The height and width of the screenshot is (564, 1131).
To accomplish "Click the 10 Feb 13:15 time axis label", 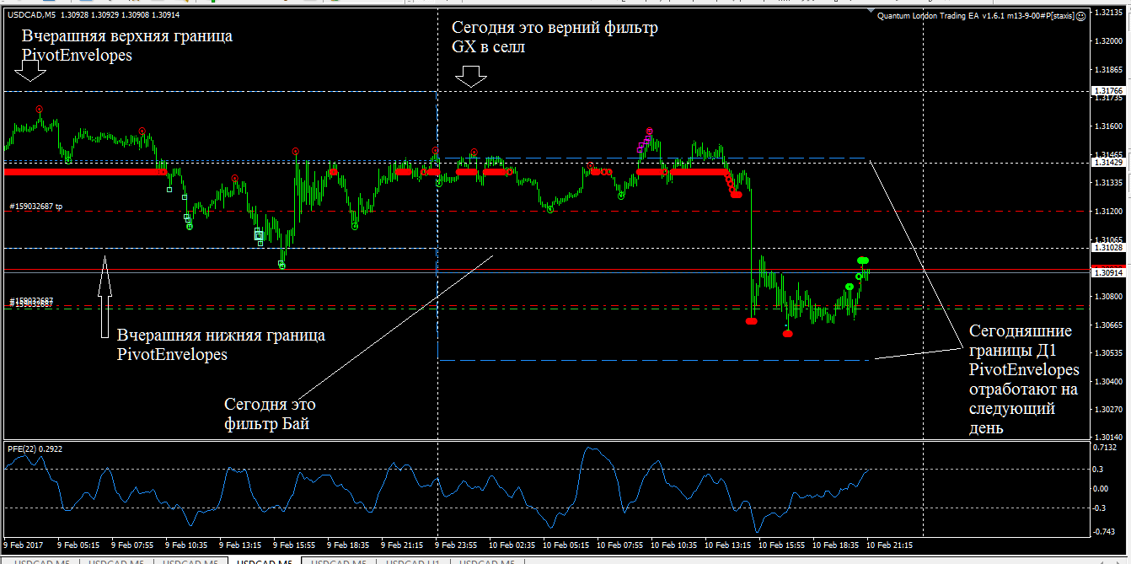I will coord(729,546).
